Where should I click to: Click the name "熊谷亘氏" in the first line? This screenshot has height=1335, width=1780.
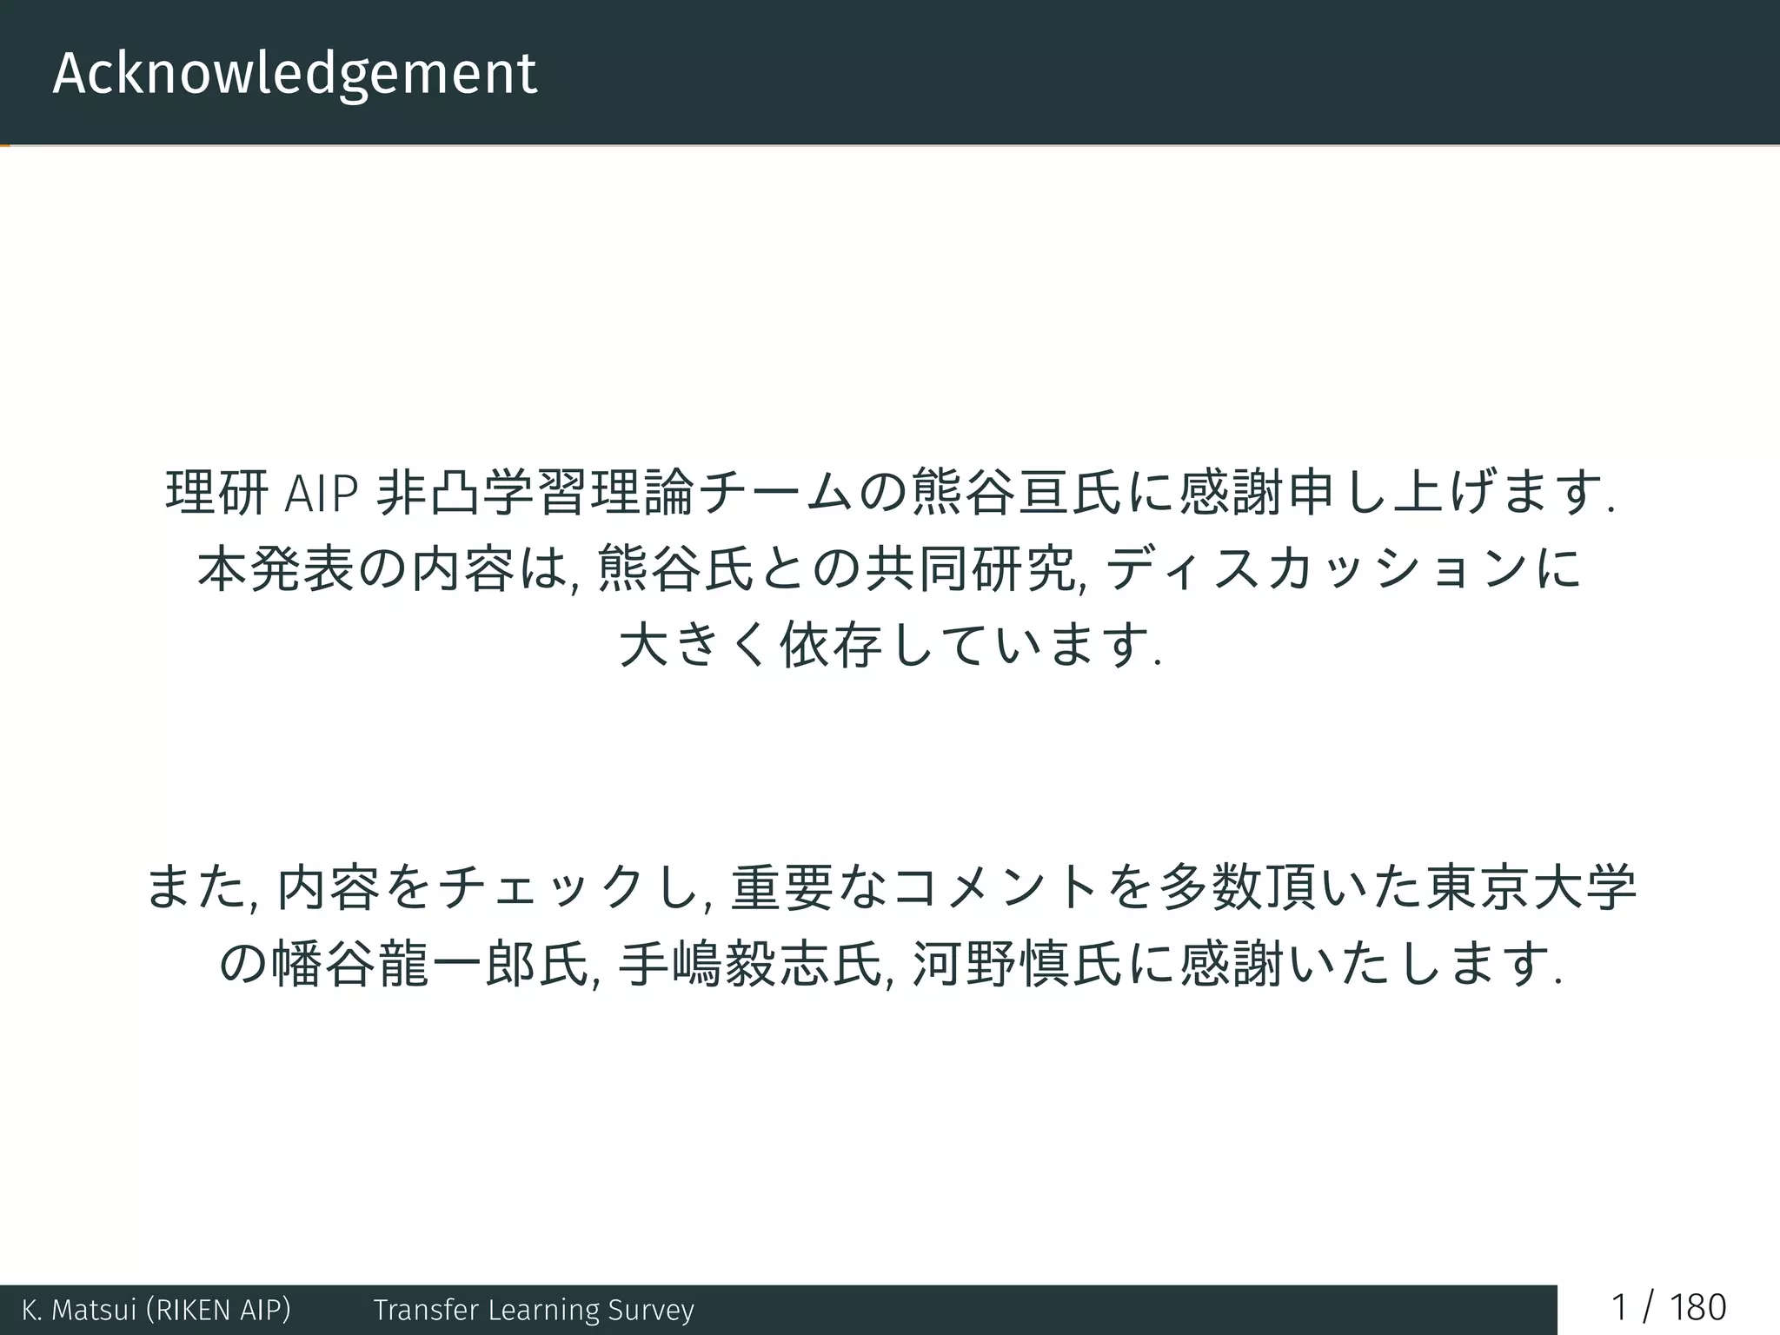click(x=1016, y=493)
